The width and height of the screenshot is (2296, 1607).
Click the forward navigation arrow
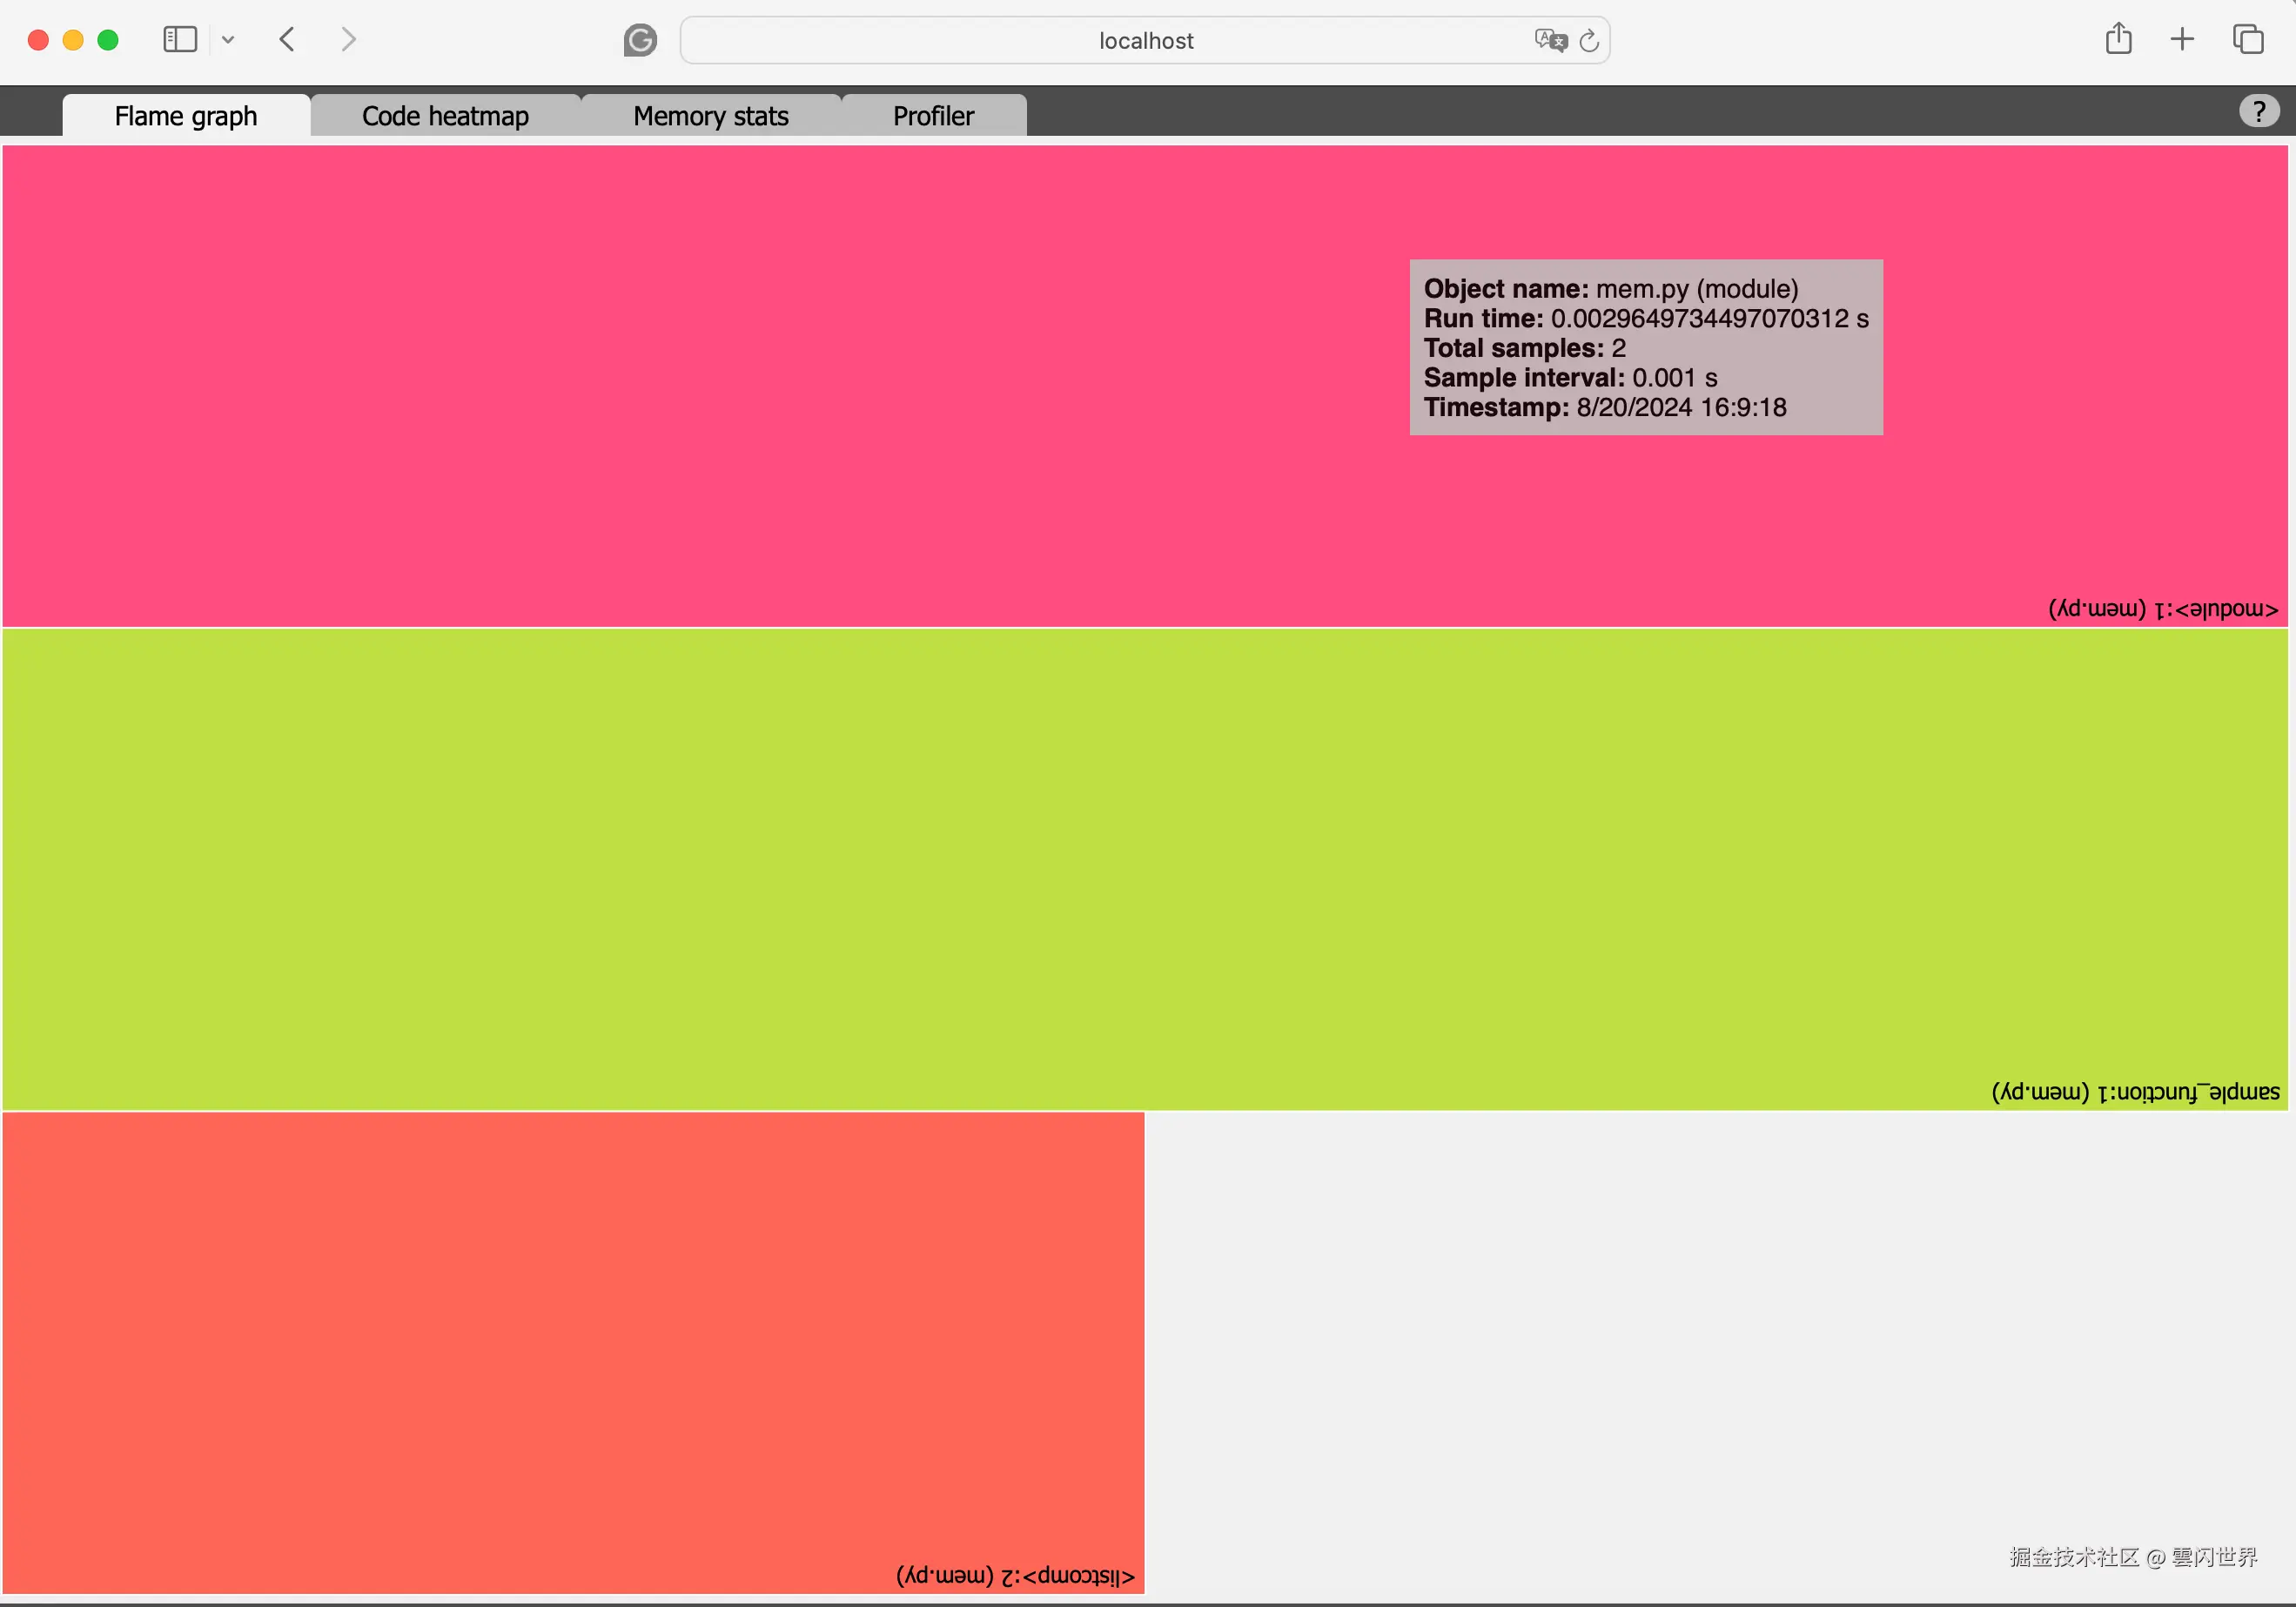click(x=348, y=40)
